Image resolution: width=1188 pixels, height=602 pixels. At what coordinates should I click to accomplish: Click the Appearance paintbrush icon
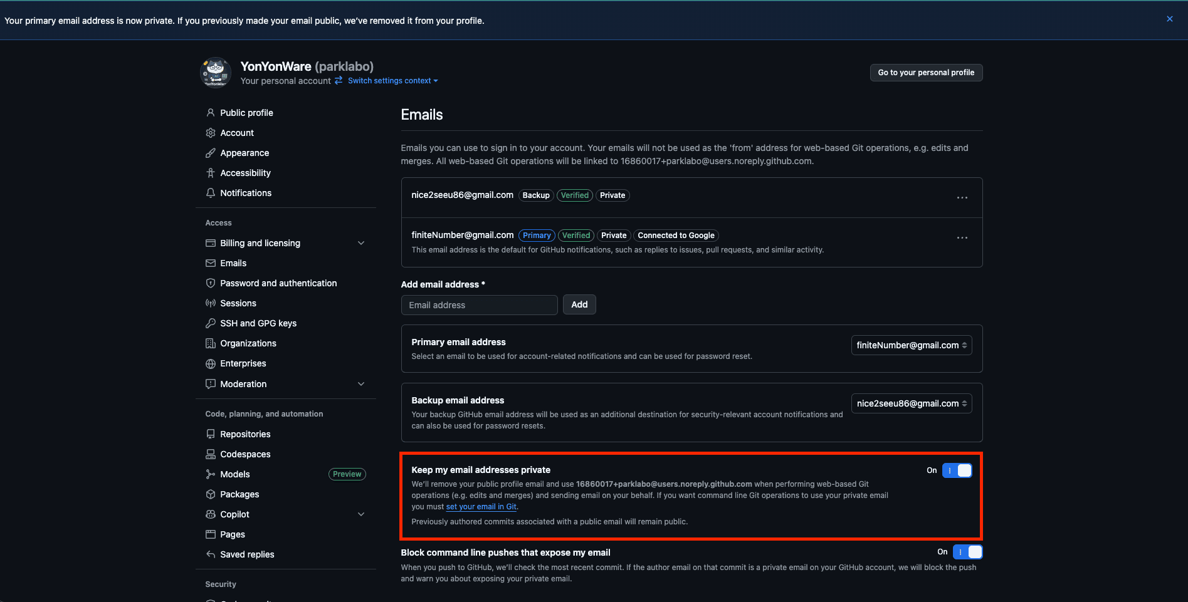coord(211,153)
